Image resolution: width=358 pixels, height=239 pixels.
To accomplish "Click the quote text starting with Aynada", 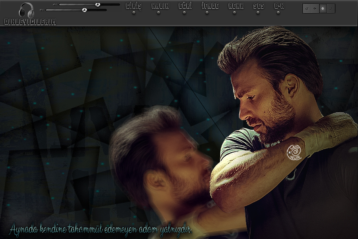I will (x=100, y=229).
